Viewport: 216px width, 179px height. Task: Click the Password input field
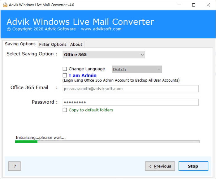(131, 102)
